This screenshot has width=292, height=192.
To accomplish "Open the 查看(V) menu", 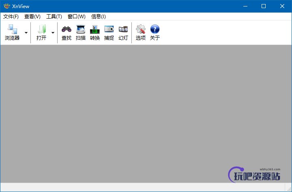I will pyautogui.click(x=32, y=17).
